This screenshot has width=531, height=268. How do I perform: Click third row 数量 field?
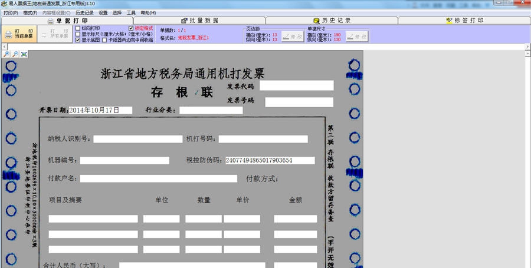click(204, 249)
